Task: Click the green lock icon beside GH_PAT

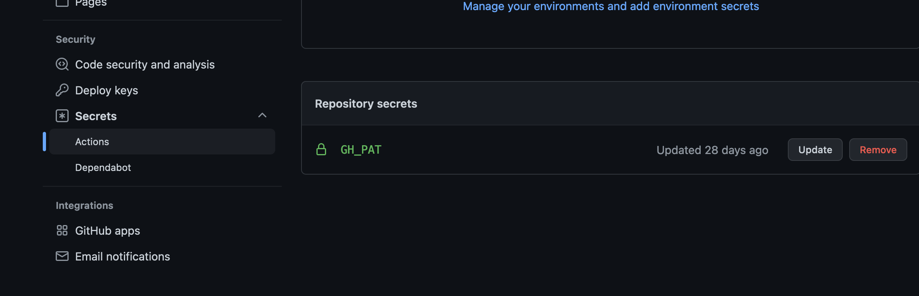Action: point(321,150)
